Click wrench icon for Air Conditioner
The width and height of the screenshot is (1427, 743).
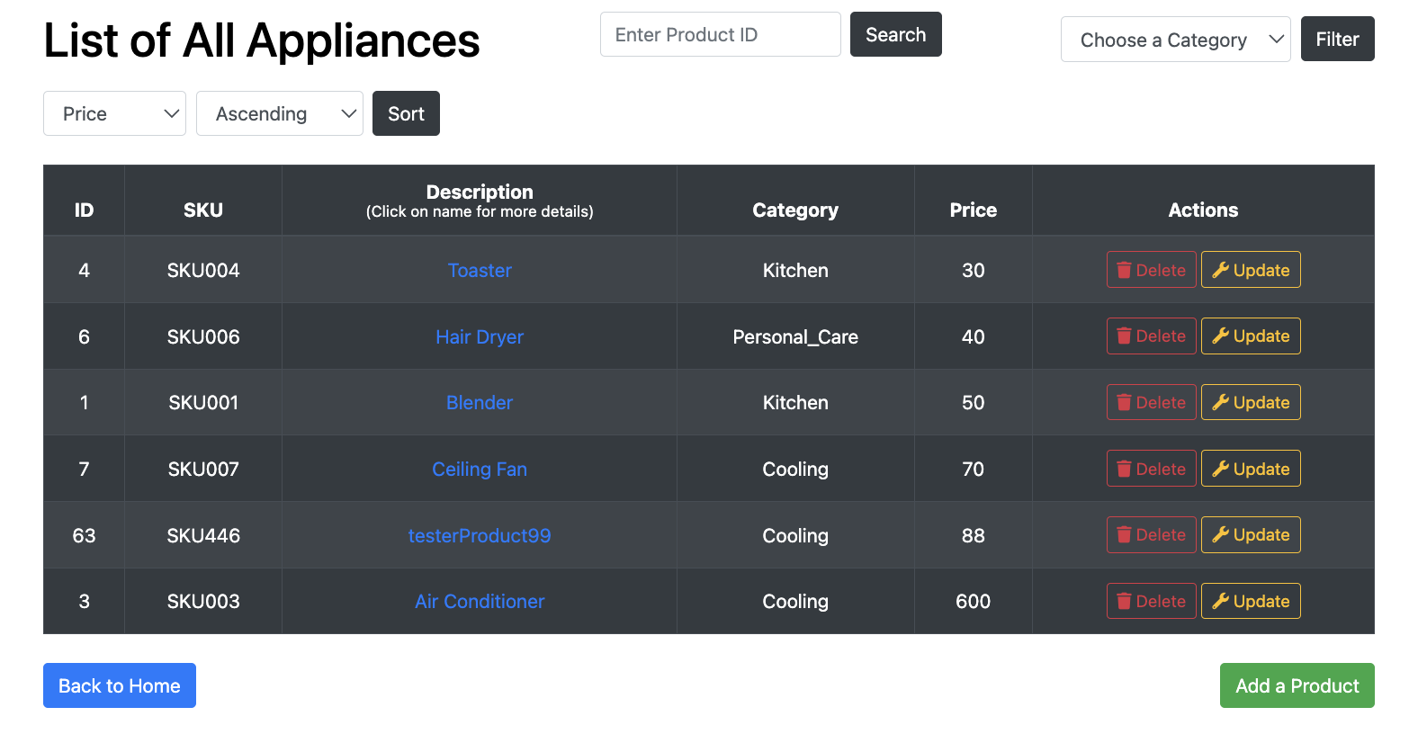[1220, 601]
